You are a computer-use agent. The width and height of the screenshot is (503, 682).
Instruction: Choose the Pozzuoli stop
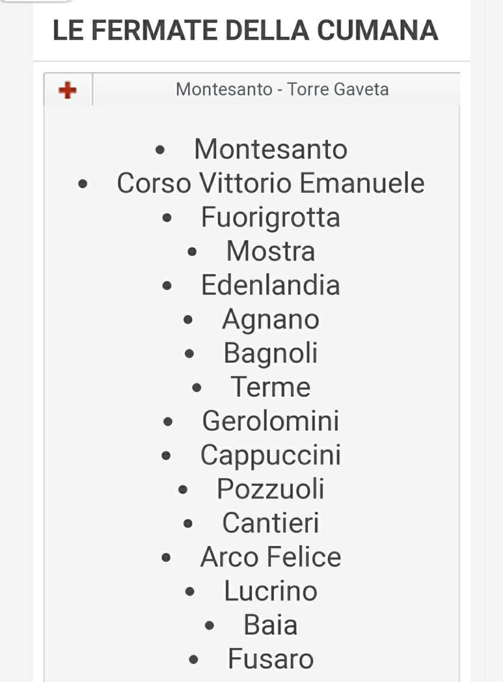(271, 489)
